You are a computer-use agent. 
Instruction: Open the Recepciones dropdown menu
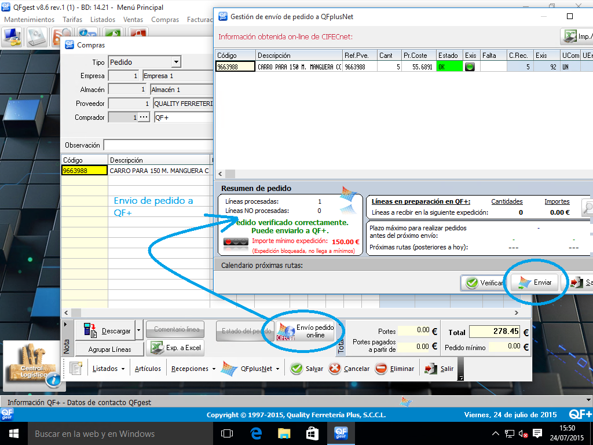tap(193, 369)
